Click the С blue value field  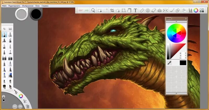point(184,58)
